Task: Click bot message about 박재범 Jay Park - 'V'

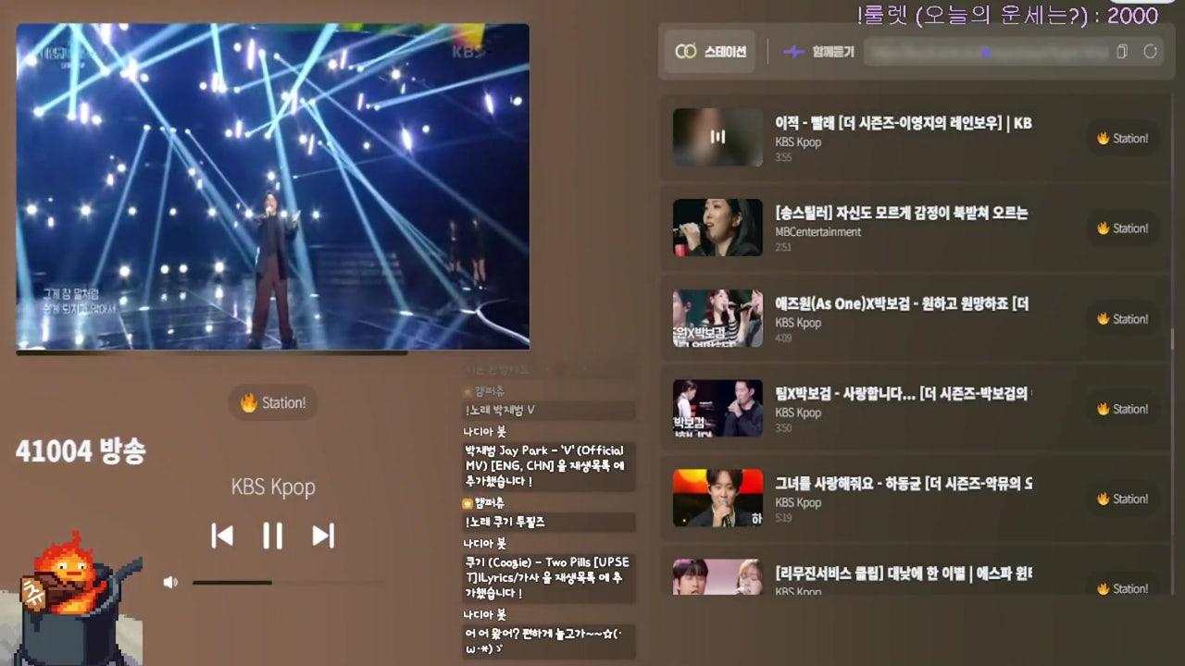Action: 548,466
